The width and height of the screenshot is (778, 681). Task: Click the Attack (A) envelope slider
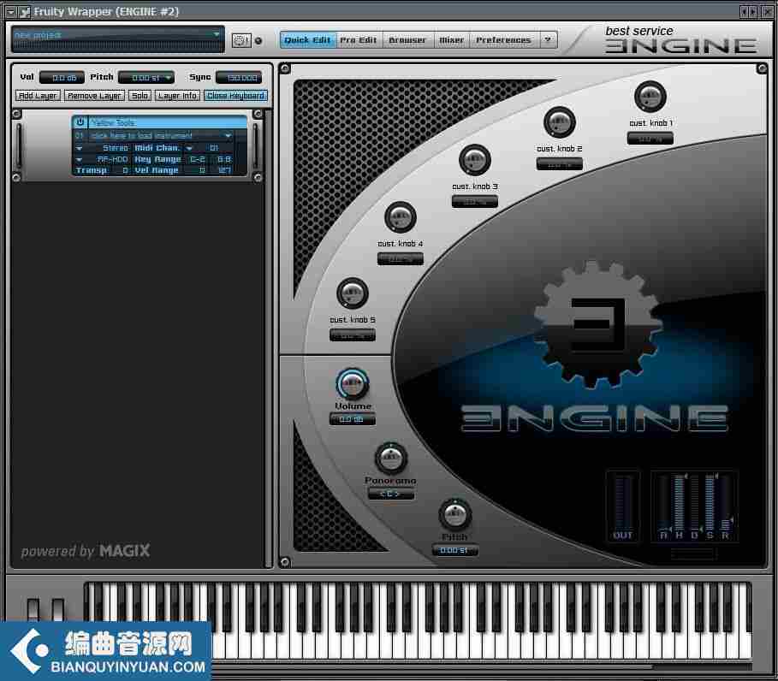(663, 502)
